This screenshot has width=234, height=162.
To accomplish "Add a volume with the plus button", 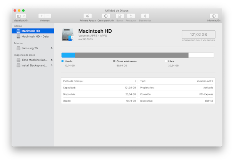I will click(42, 16).
